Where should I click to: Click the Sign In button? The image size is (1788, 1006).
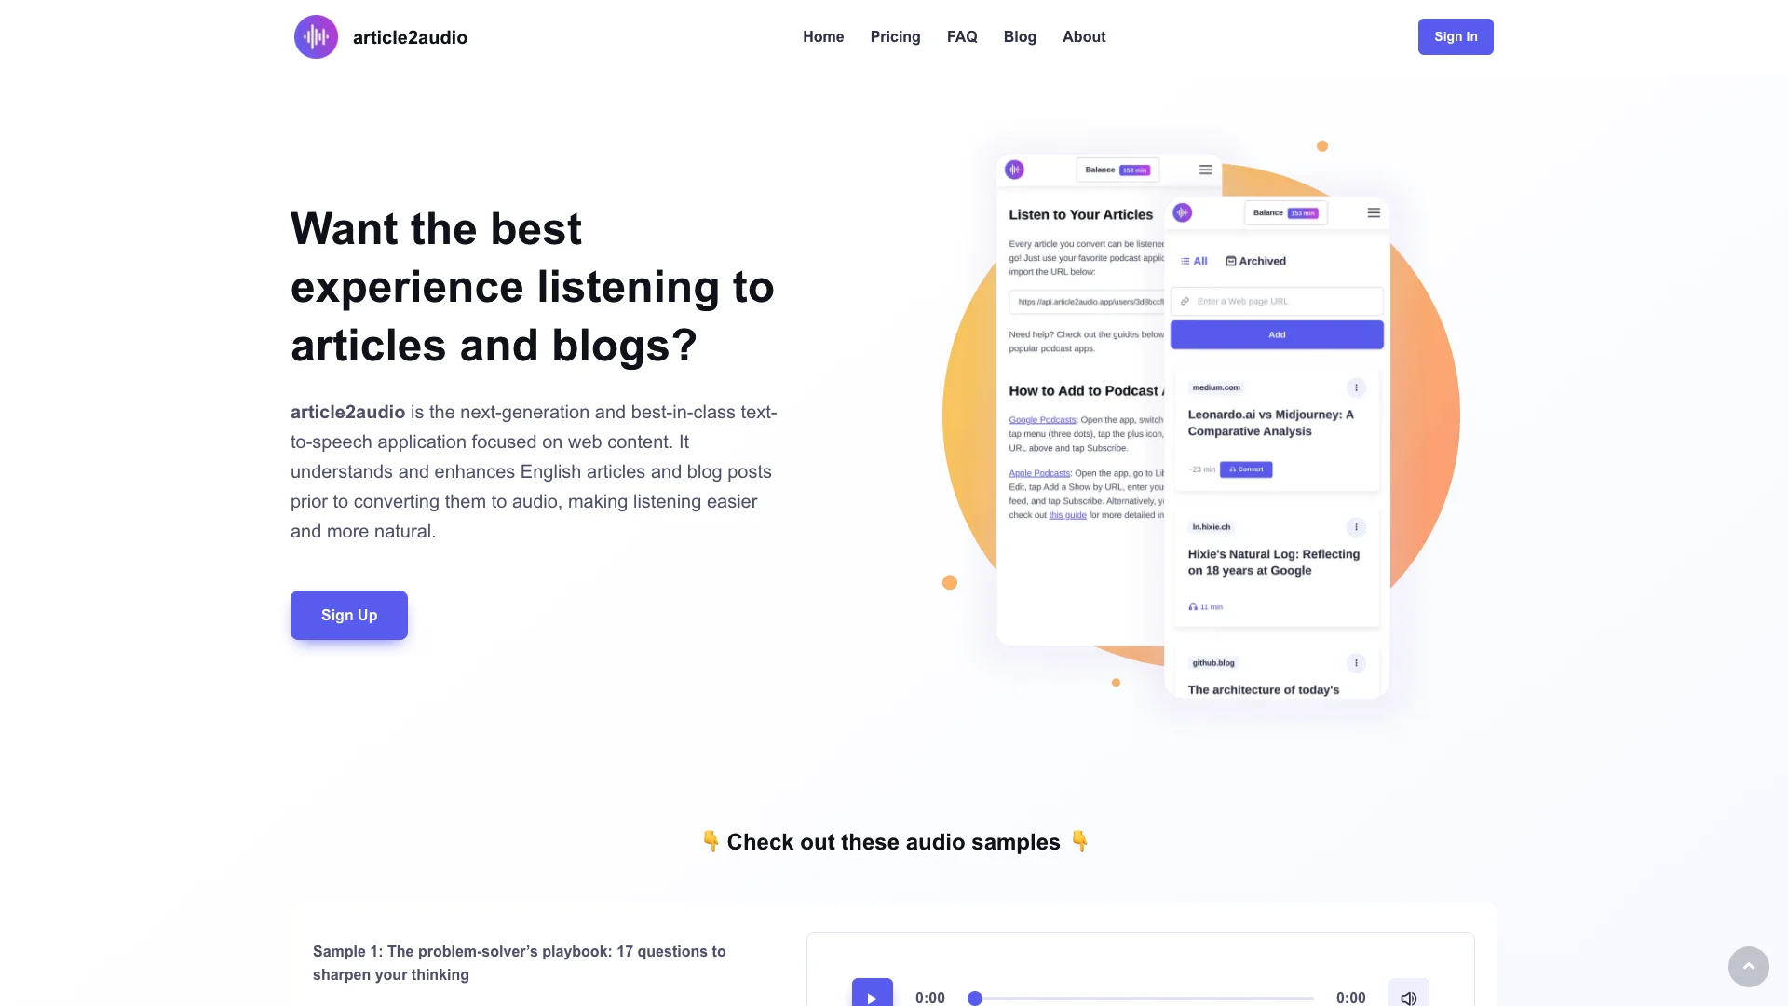[x=1456, y=37]
